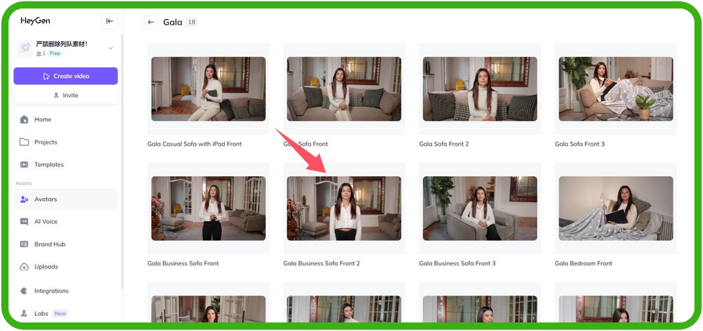The height and width of the screenshot is (331, 703).
Task: Click the Templates icon in sidebar
Action: click(x=24, y=165)
